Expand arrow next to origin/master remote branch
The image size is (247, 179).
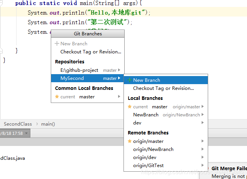pyautogui.click(x=203, y=141)
